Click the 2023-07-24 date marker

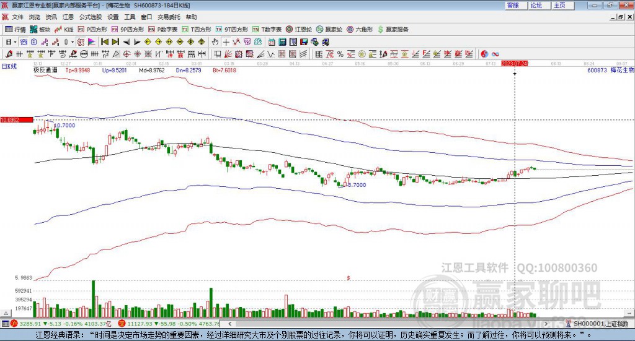point(515,63)
